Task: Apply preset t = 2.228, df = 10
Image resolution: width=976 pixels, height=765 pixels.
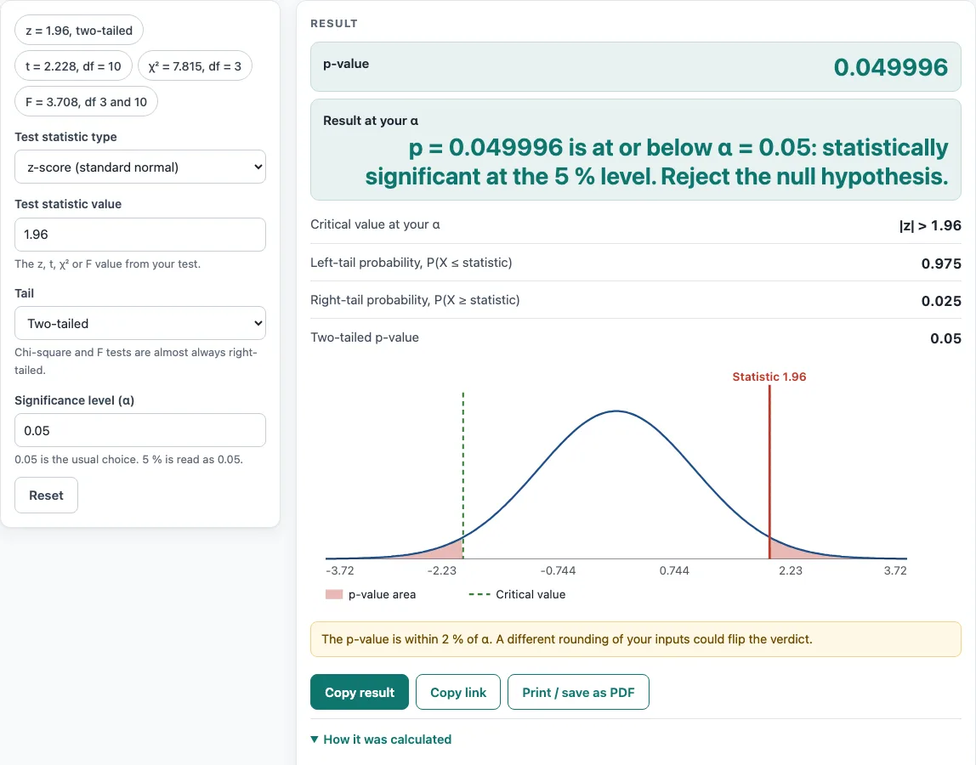Action: click(x=73, y=66)
